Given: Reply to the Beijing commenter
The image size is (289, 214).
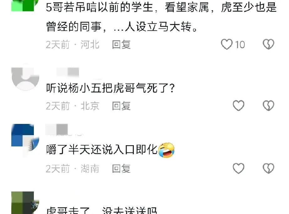Looking at the screenshot, I should (121, 106).
